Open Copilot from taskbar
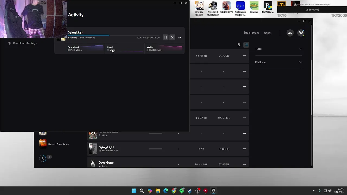The height and width of the screenshot is (195, 347). (x=150, y=191)
